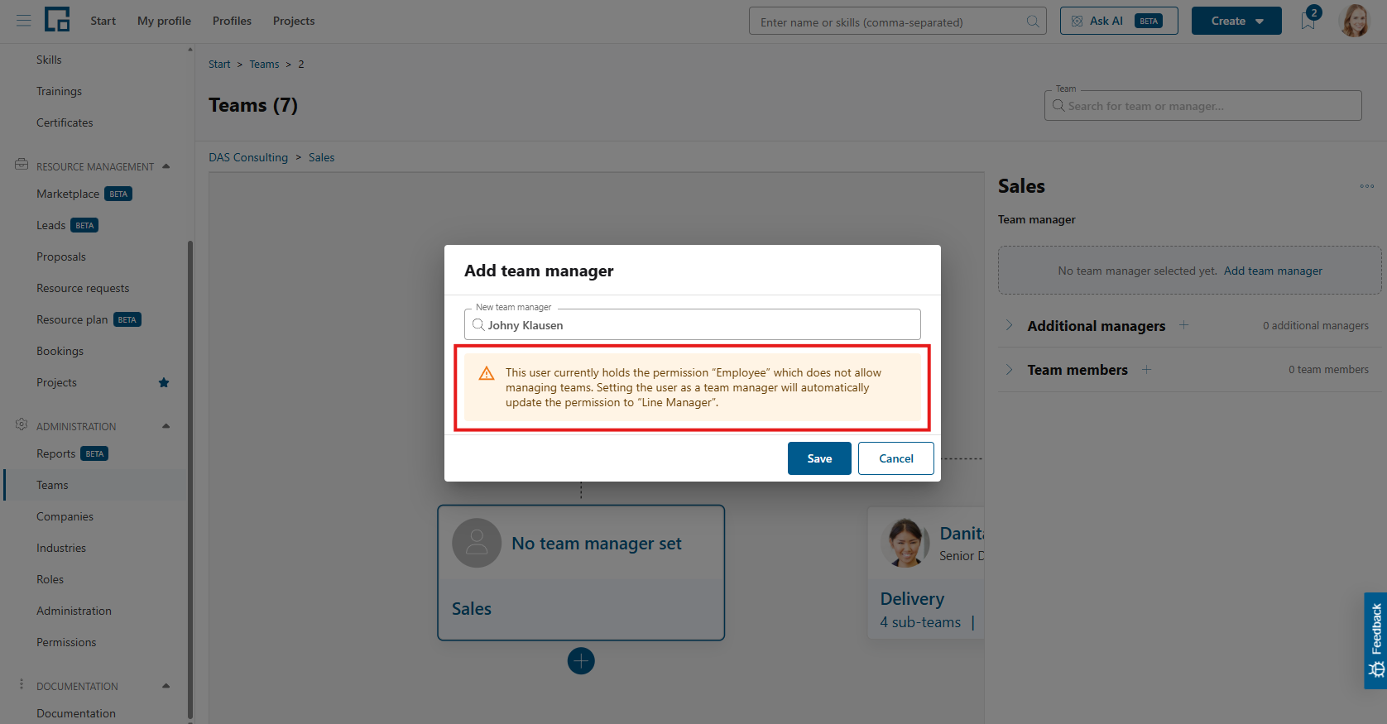Click the Projects favorite star icon

point(164,382)
